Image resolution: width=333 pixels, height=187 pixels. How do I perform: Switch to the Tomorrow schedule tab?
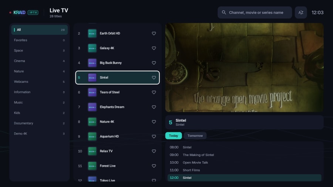click(x=195, y=136)
